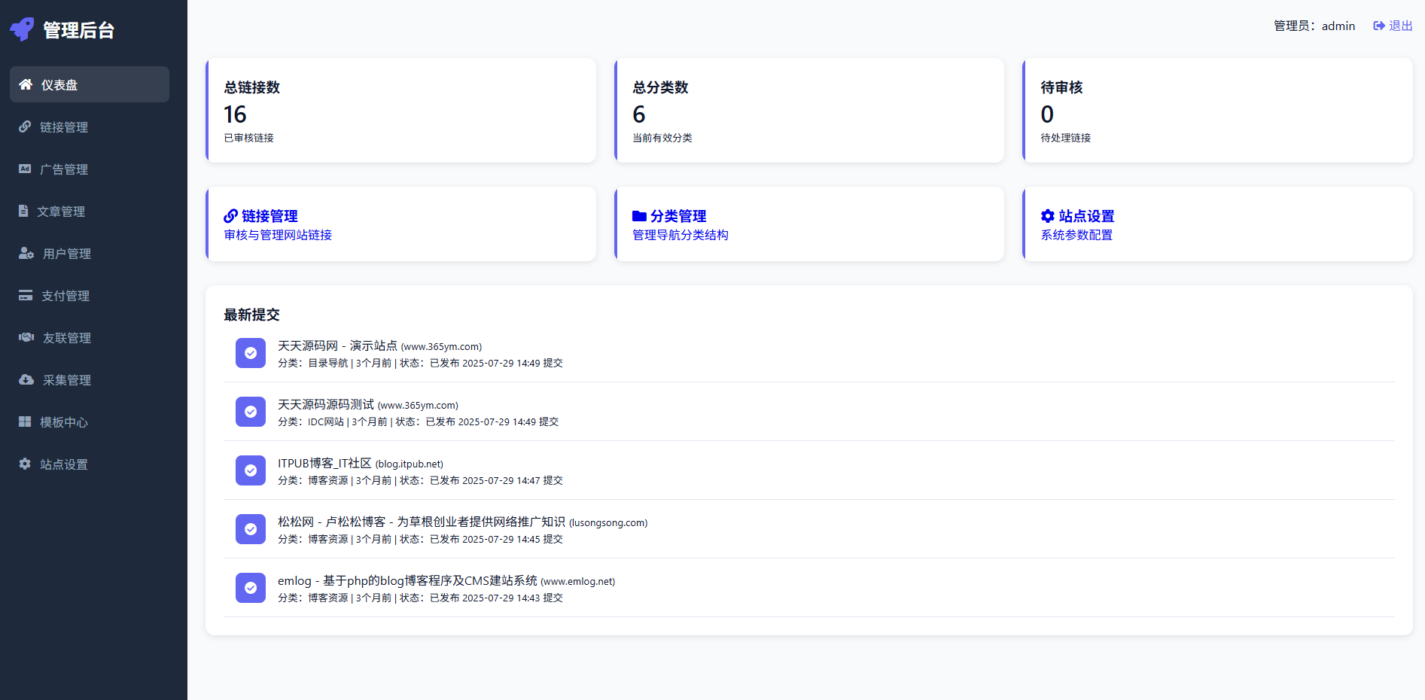
Task: Click the user gear icon beside 用户管理
Action: point(26,253)
